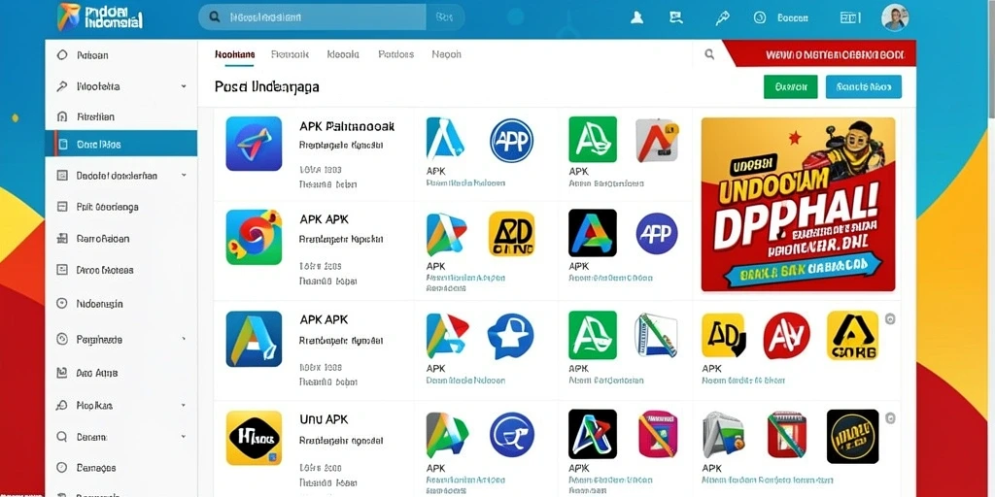Open the yellow A GORB icon
Image resolution: width=995 pixels, height=497 pixels.
pos(853,335)
